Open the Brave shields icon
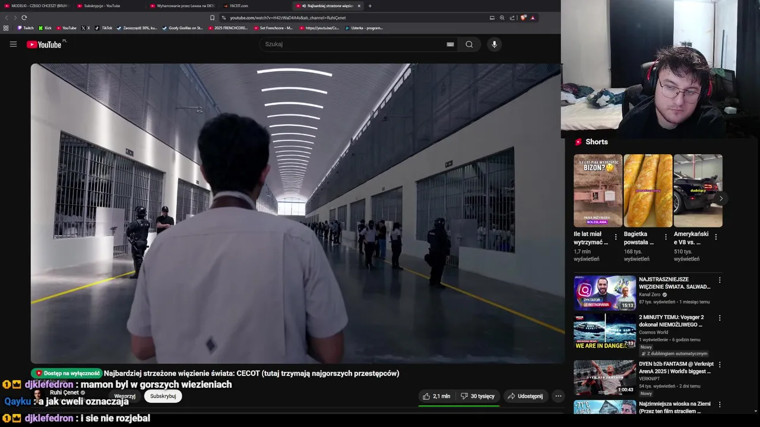This screenshot has height=427, width=760. [523, 18]
